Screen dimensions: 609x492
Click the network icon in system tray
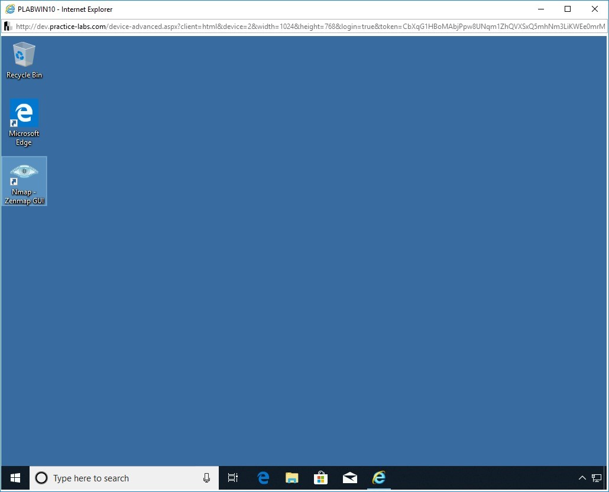(597, 478)
